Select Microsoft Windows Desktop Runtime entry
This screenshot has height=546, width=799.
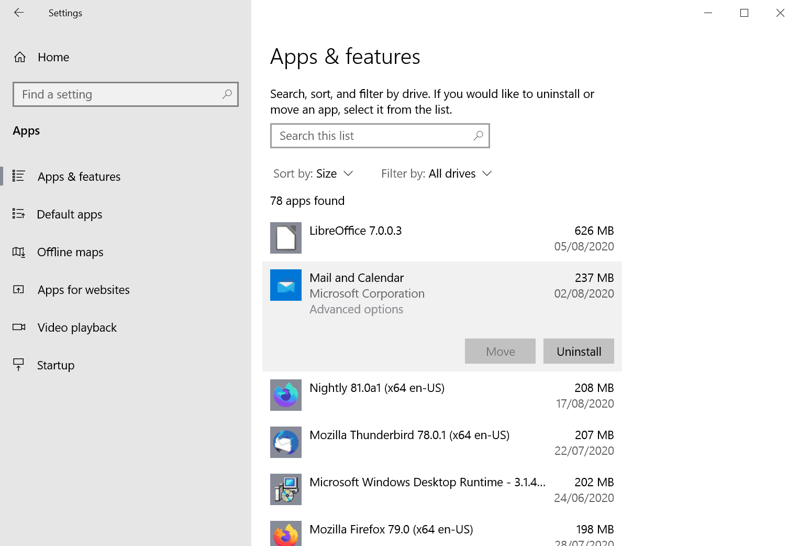(x=442, y=489)
